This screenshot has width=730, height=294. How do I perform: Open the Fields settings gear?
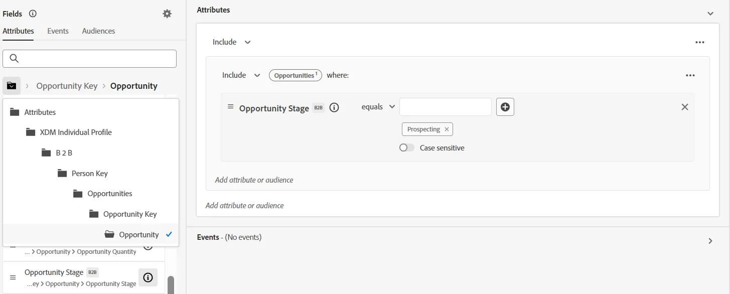[167, 14]
